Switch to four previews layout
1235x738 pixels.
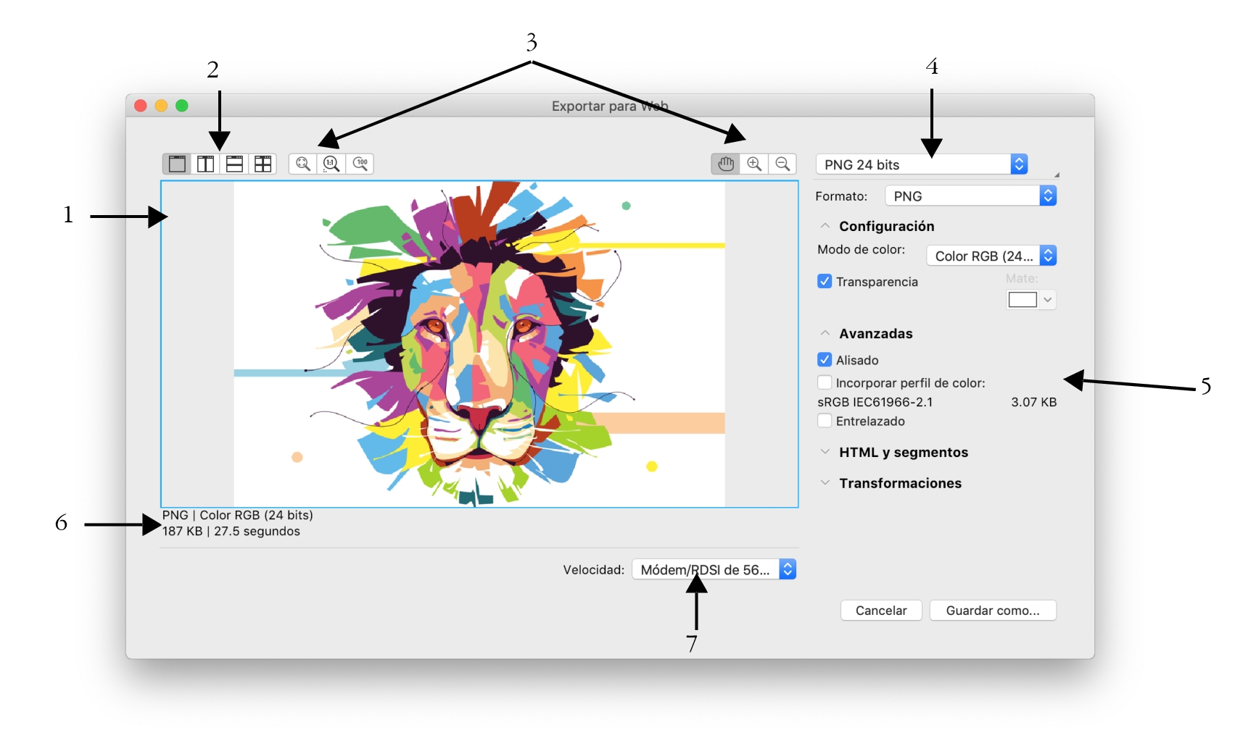[263, 164]
